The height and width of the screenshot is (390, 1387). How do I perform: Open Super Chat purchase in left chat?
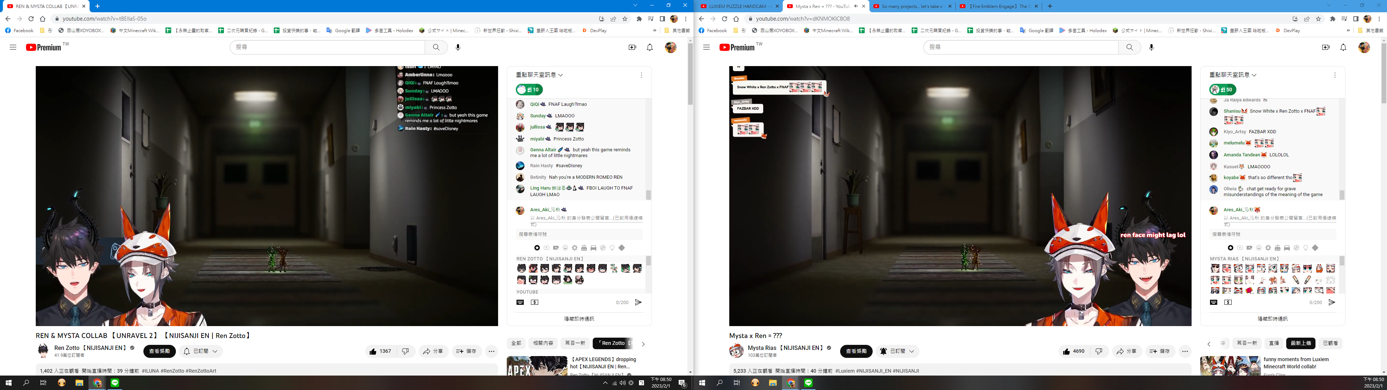pos(535,302)
